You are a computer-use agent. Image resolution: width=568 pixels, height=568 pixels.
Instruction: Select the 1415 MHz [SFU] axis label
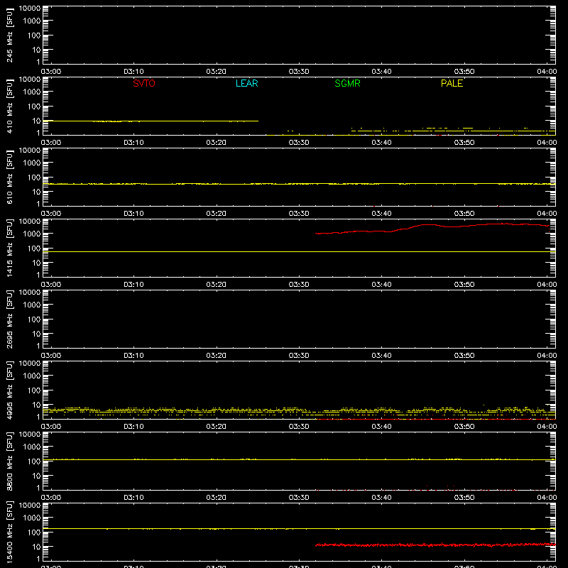[10, 248]
